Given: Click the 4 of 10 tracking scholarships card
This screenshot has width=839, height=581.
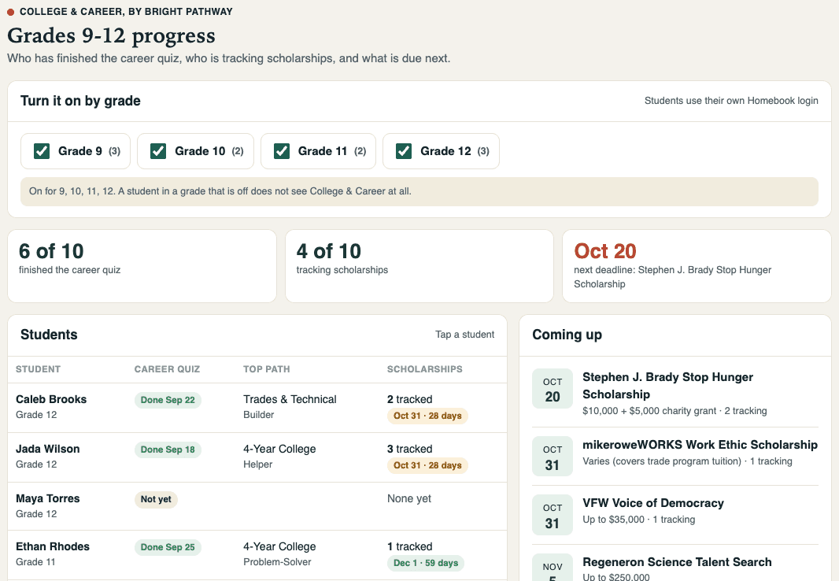Looking at the screenshot, I should [419, 266].
